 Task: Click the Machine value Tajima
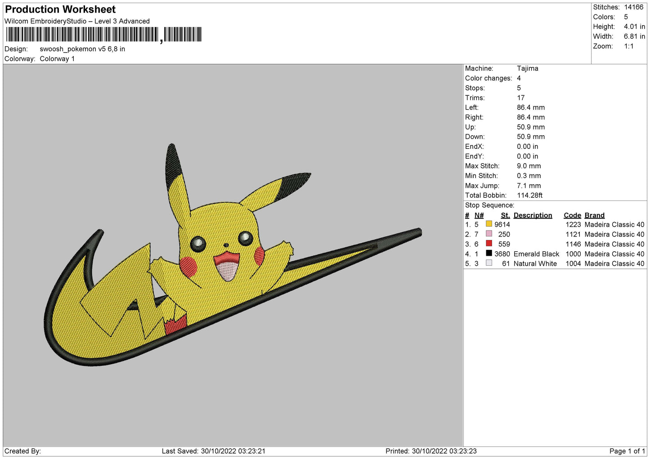pos(527,68)
